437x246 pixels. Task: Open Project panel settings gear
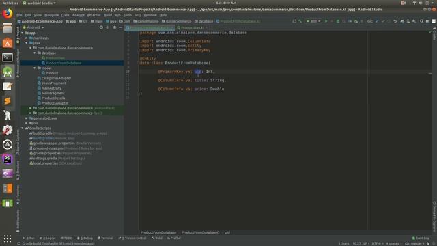pos(115,27)
